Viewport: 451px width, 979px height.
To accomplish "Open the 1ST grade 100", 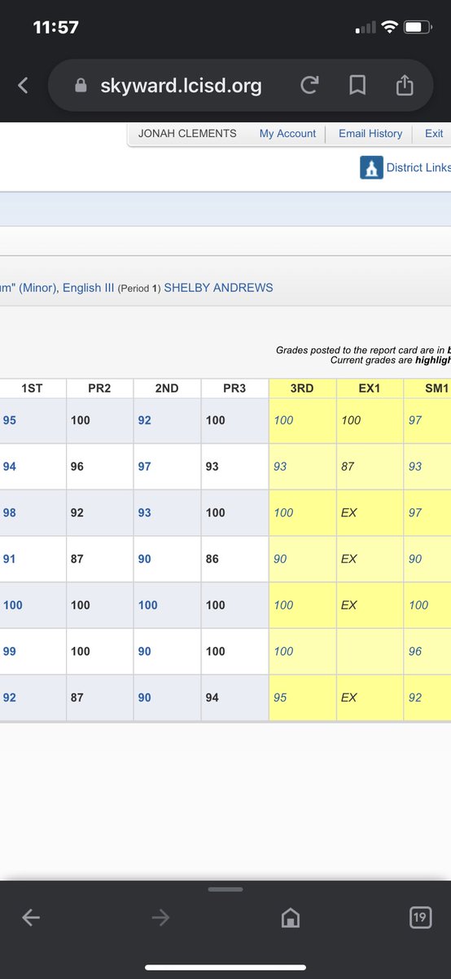I will pos(13,605).
